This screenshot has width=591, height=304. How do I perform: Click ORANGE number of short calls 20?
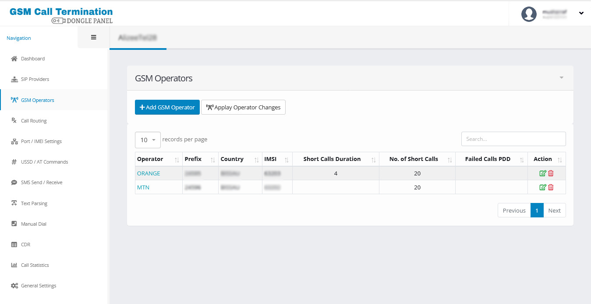[x=417, y=173]
